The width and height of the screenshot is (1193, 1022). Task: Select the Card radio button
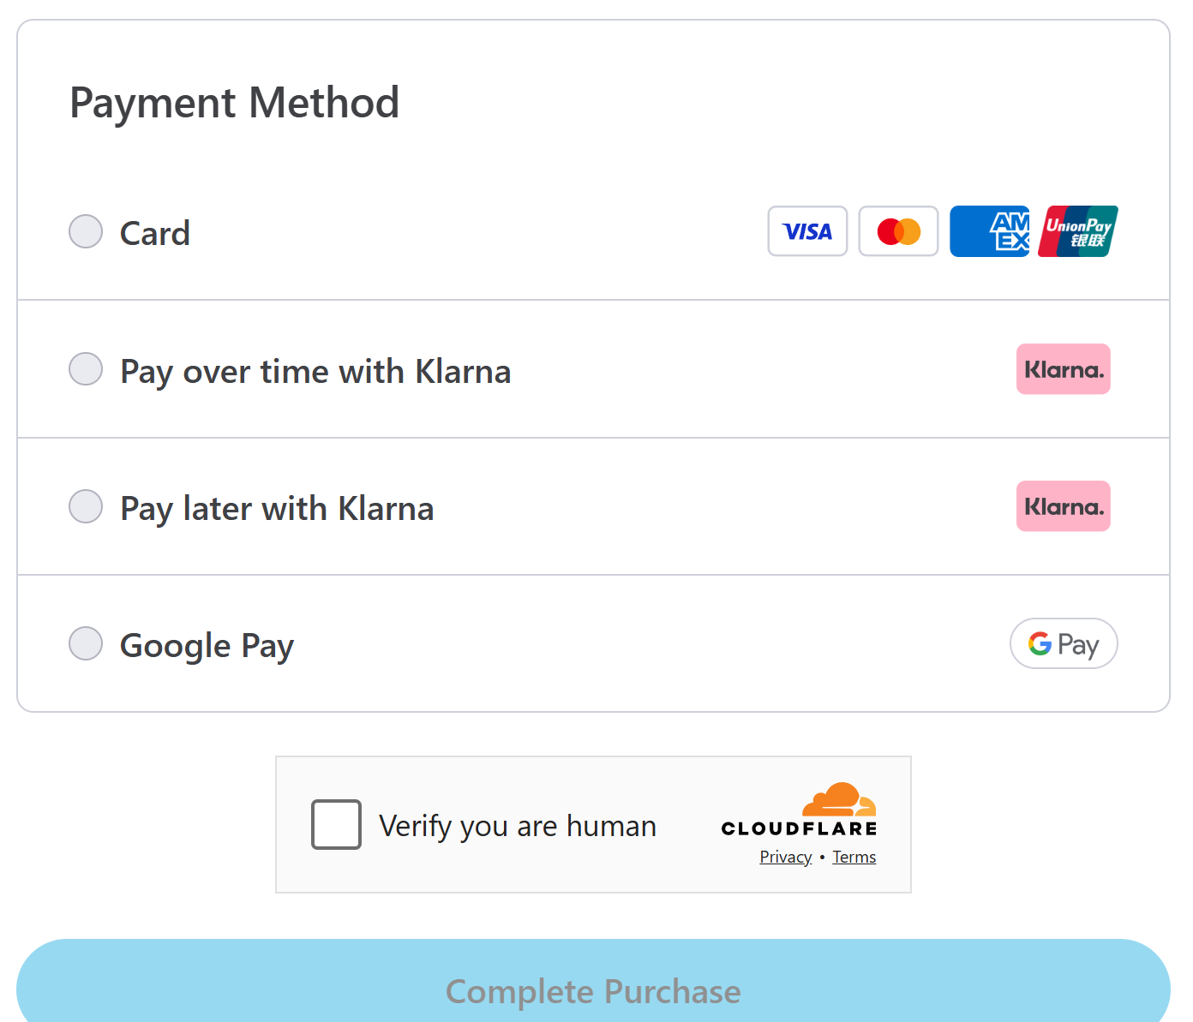(x=86, y=231)
